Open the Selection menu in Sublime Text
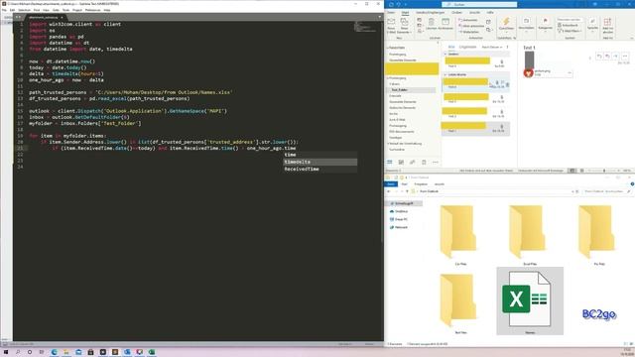The width and height of the screenshot is (635, 357). tap(24, 10)
